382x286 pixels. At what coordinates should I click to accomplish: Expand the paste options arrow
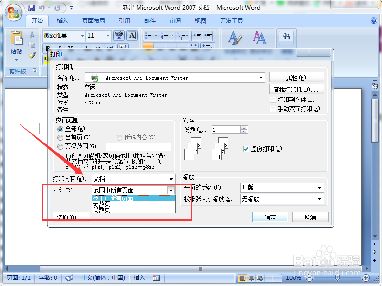[16, 60]
